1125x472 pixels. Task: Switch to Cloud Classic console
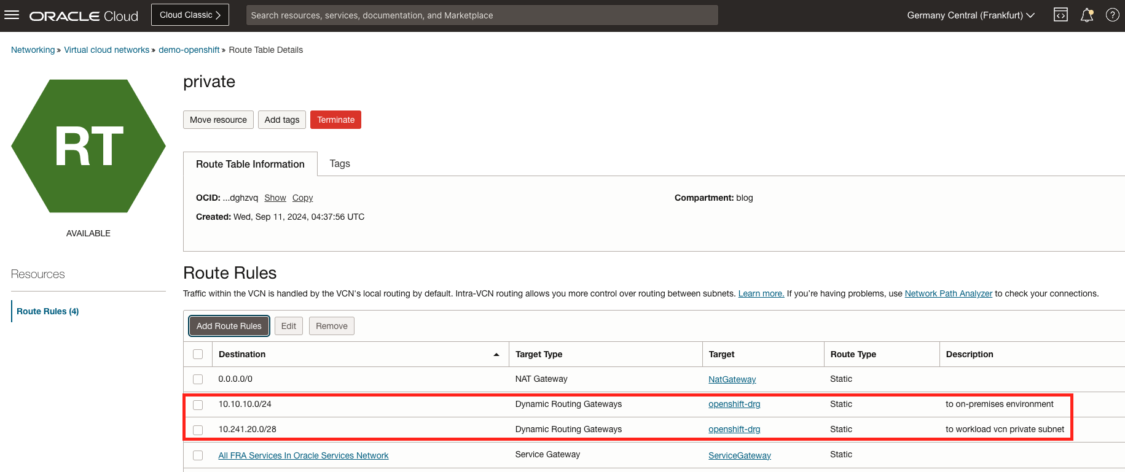tap(190, 15)
